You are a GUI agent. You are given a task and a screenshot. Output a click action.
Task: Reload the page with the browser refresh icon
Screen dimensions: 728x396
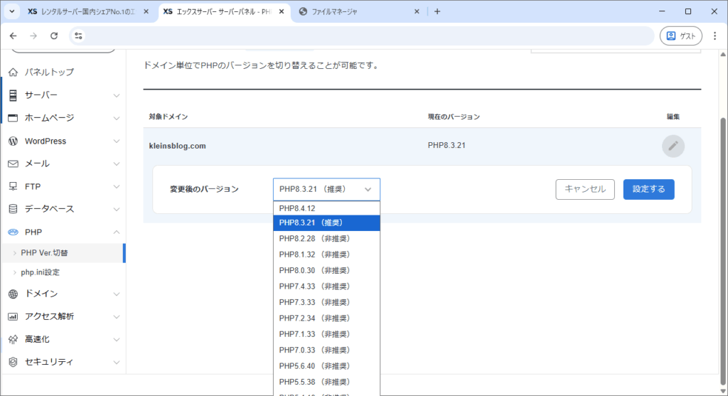click(x=54, y=36)
